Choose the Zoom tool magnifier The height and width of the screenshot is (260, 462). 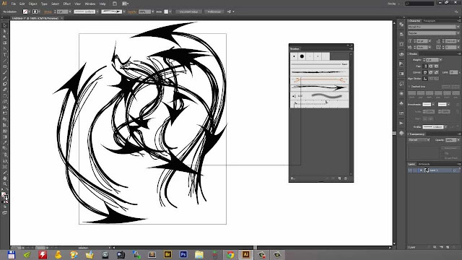5,184
